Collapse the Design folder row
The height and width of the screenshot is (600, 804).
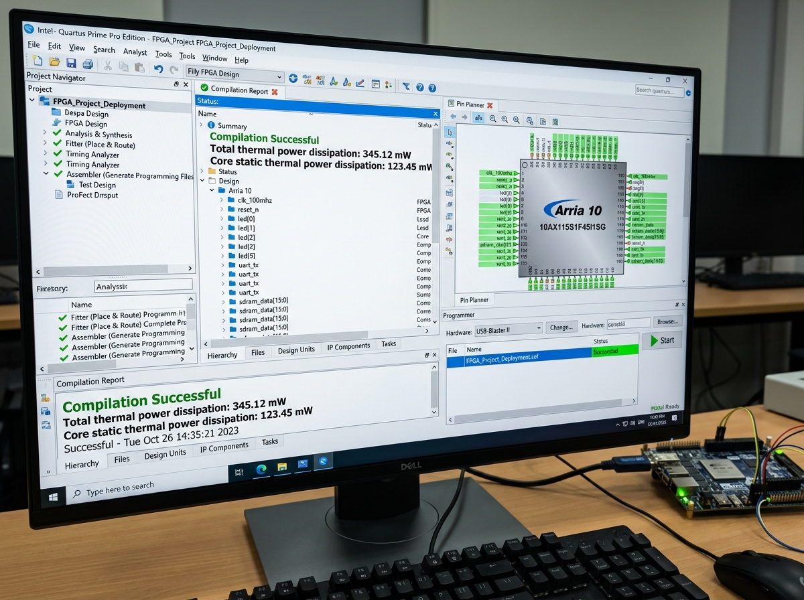202,181
